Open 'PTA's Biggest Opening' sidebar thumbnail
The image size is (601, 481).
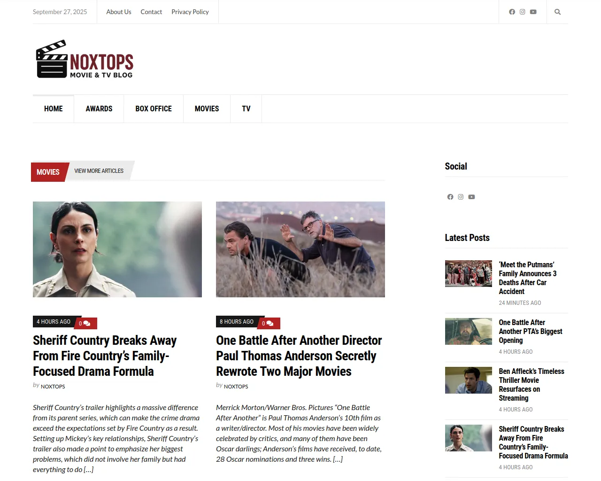point(469,331)
